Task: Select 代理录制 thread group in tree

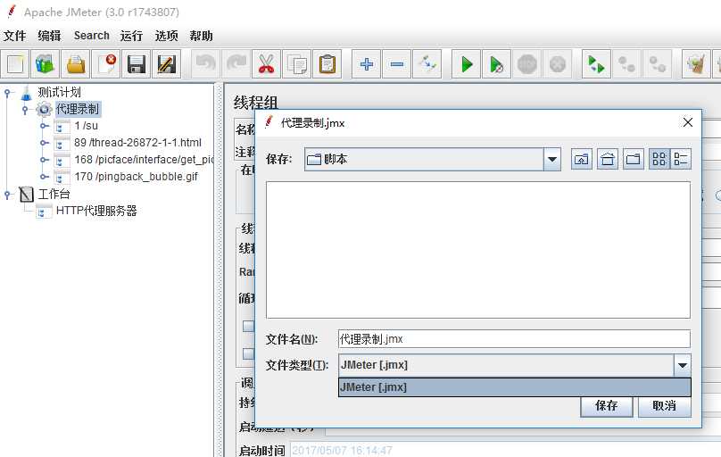Action: click(78, 110)
